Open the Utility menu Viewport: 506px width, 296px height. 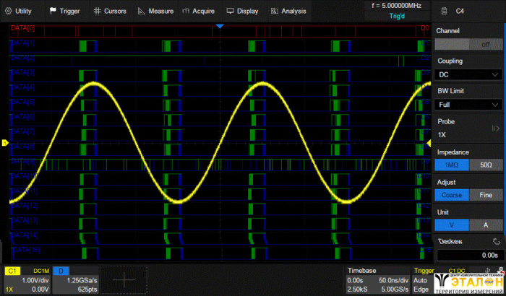(x=20, y=11)
